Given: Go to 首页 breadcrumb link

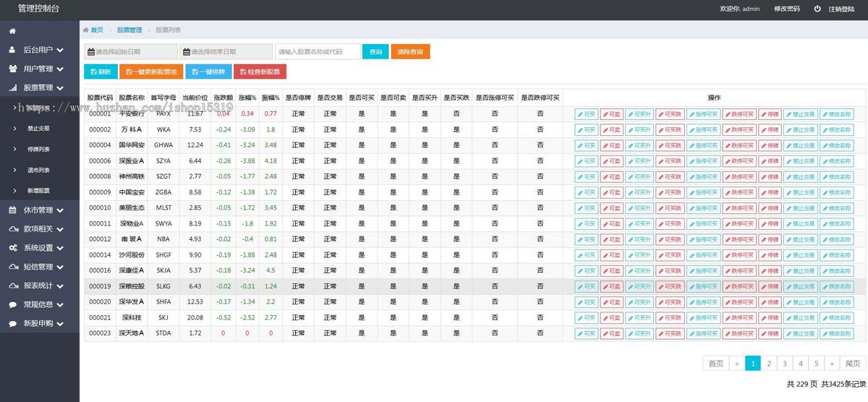Looking at the screenshot, I should point(97,30).
